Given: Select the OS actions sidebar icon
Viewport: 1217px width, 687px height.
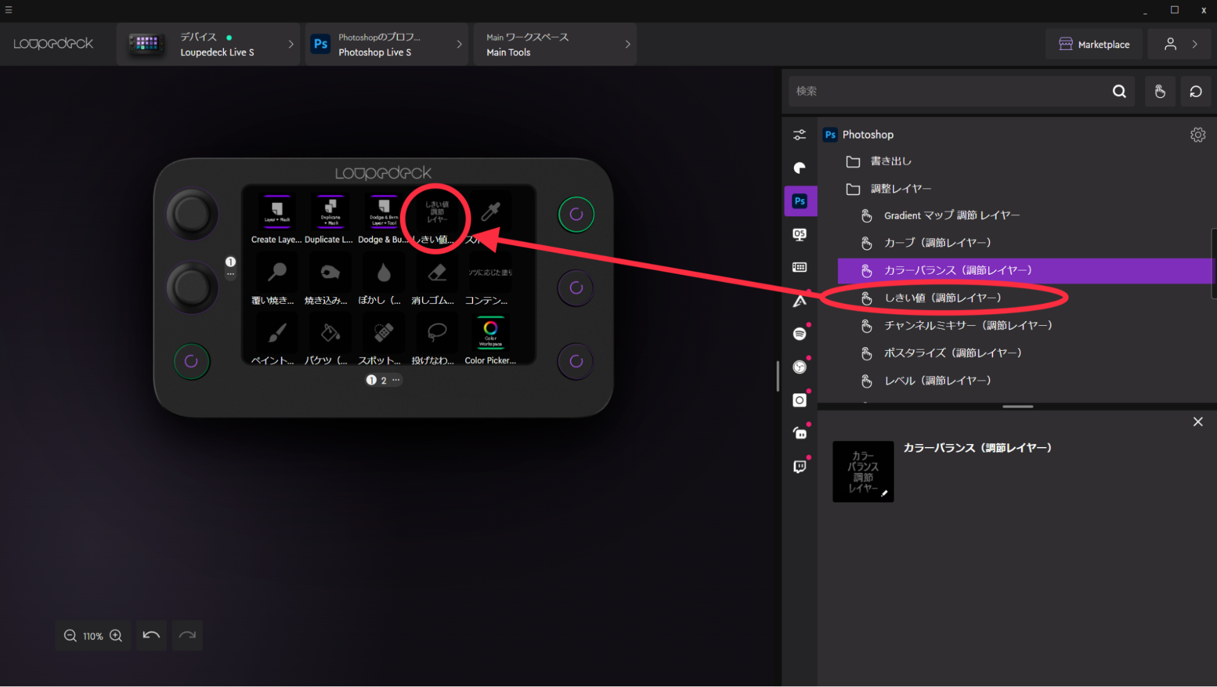Looking at the screenshot, I should tap(799, 234).
